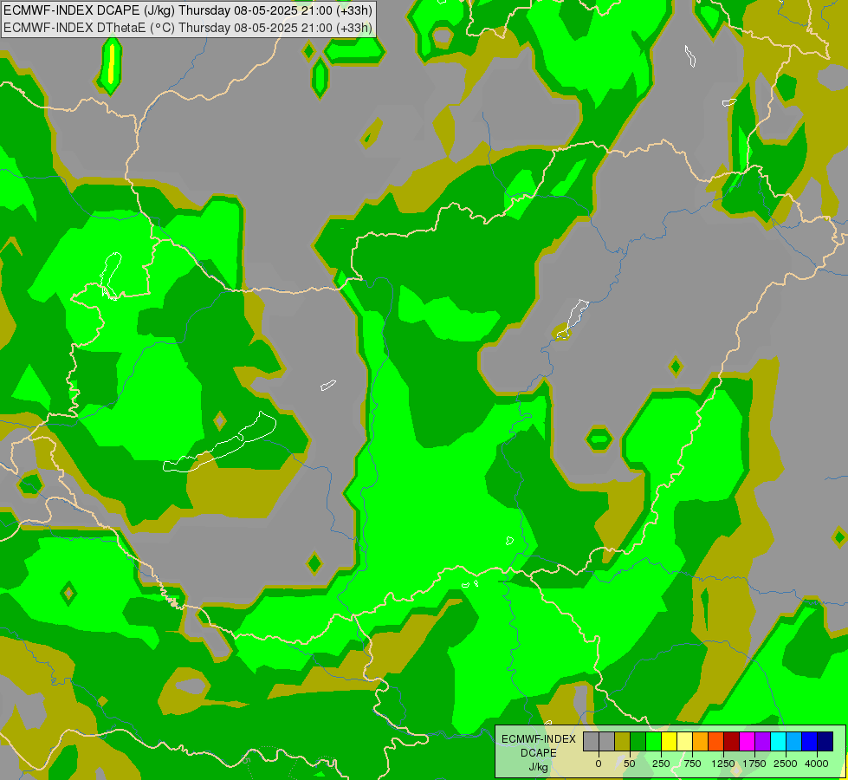Pick the red-orange legend swatch

point(716,741)
